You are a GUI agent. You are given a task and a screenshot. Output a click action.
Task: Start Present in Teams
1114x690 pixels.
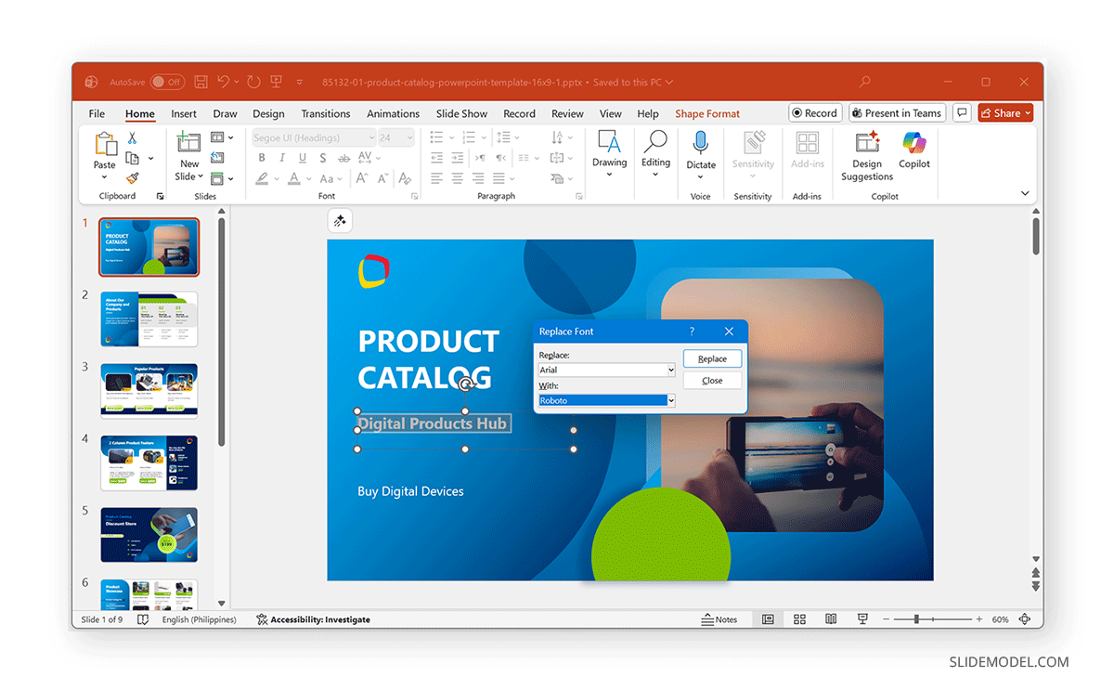tap(897, 112)
